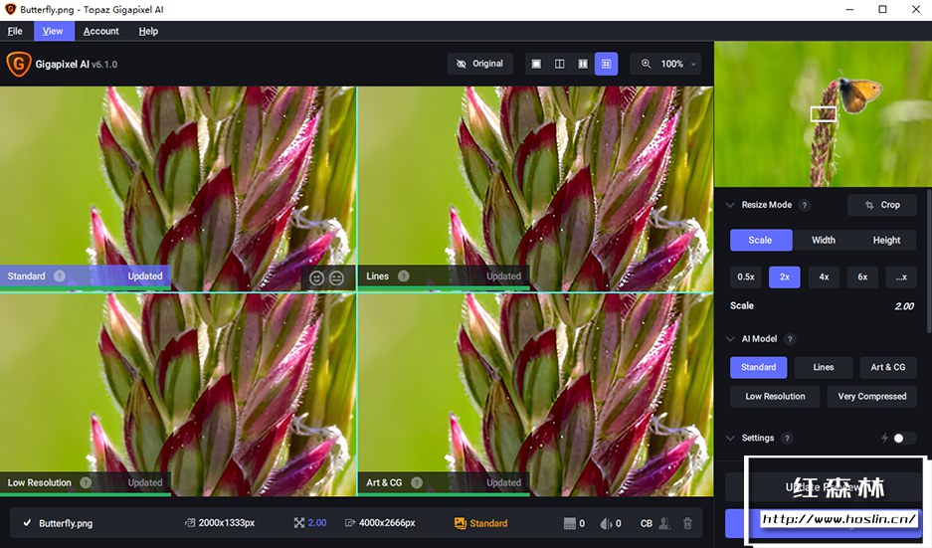Open help for Art & CG preview panel

tap(417, 482)
